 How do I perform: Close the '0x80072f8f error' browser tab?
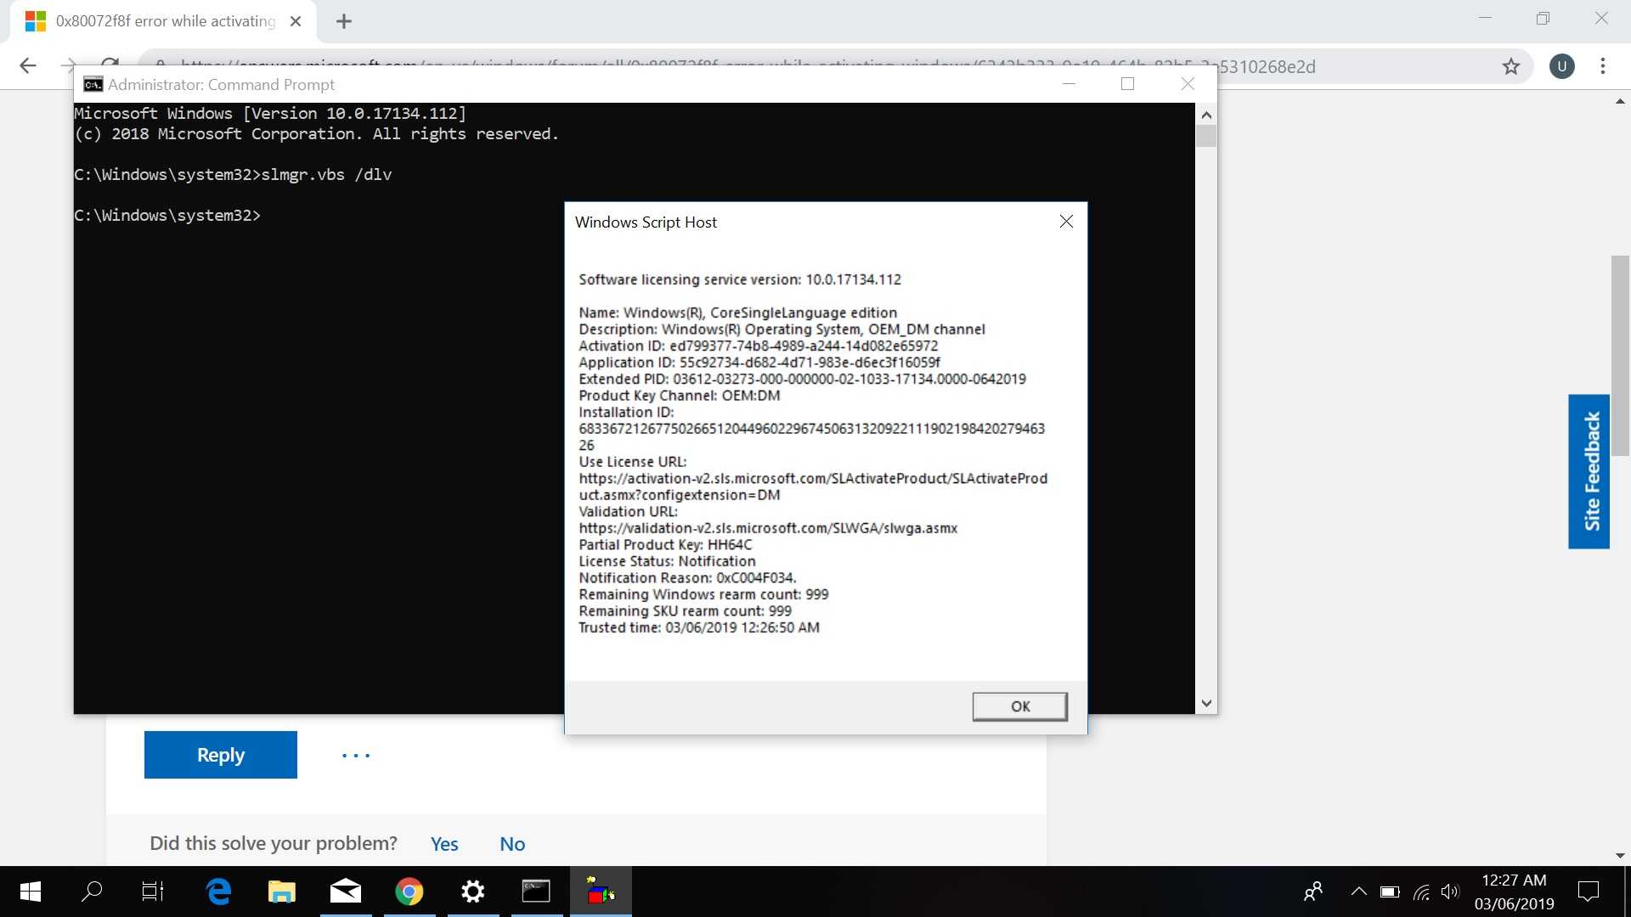296,21
